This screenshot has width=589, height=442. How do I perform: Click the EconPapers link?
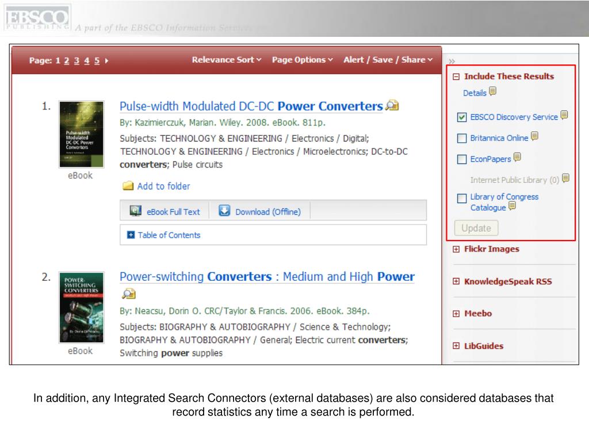click(491, 159)
